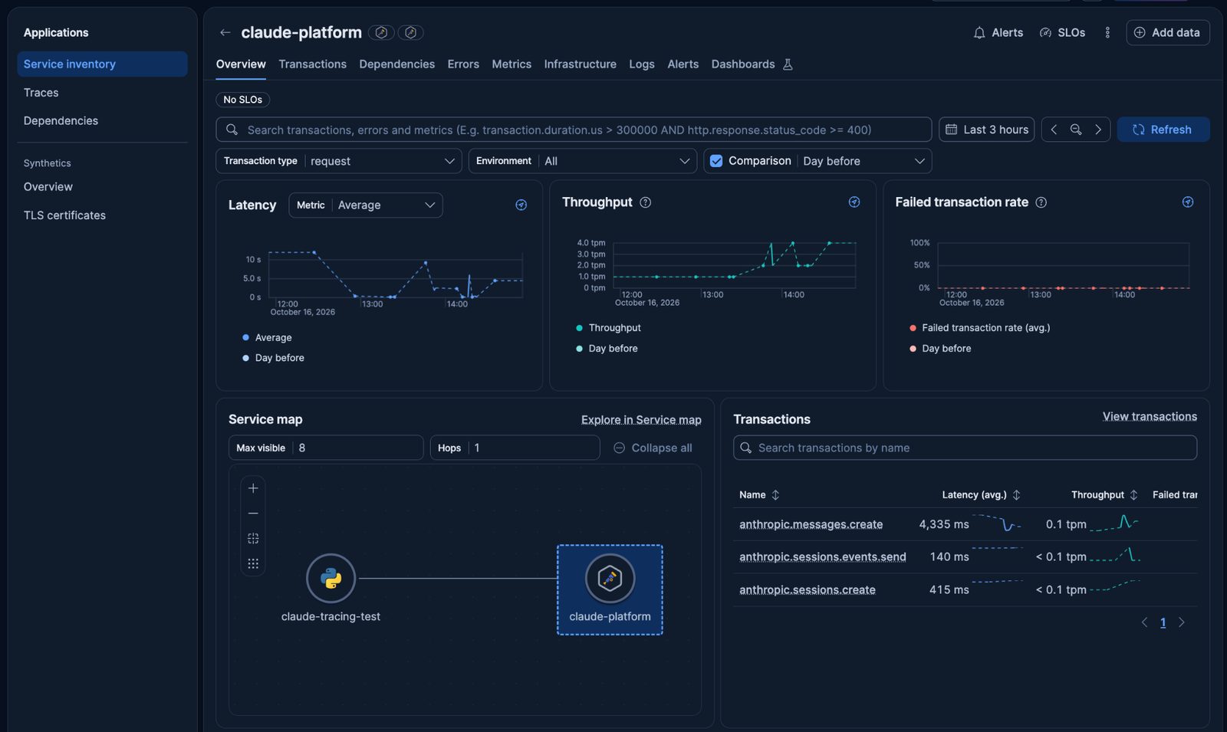Open Alerts bell menu
This screenshot has height=732, width=1227.
[998, 32]
